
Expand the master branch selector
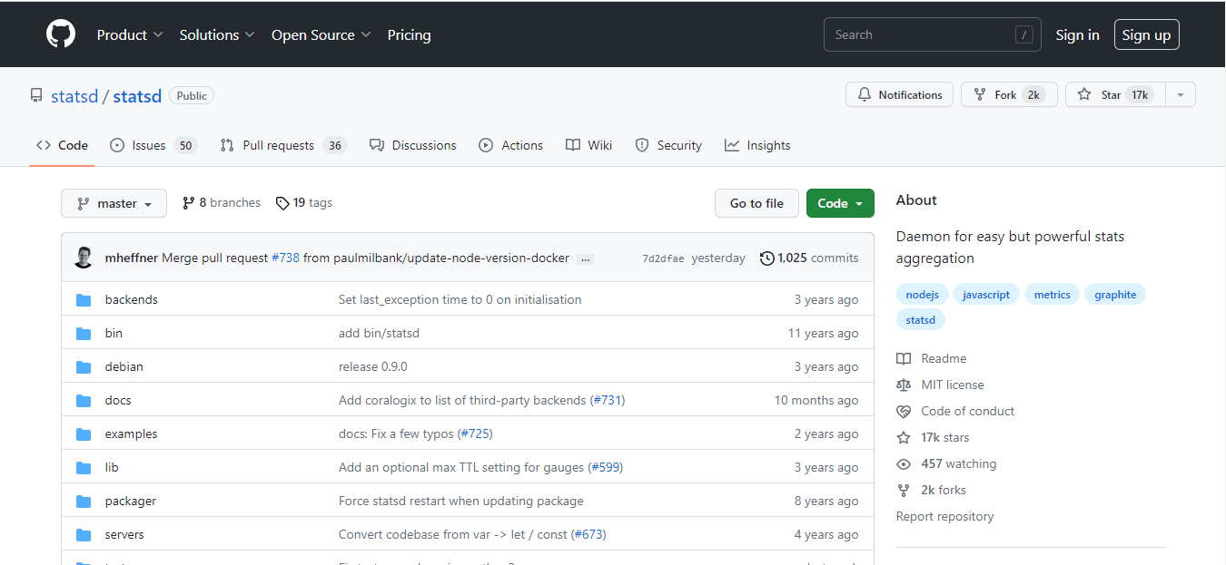114,204
